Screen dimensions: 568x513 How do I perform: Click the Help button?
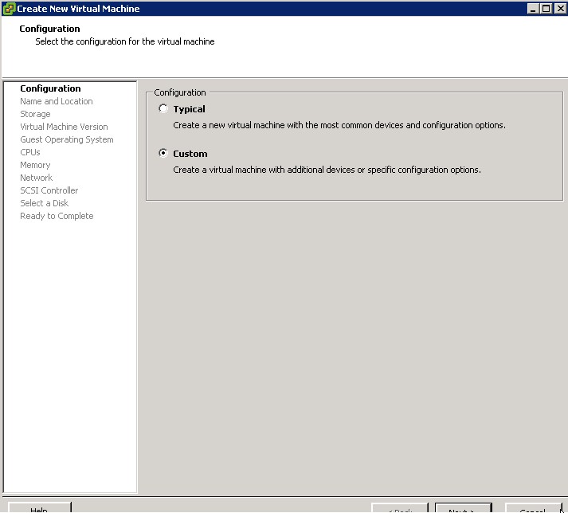39,508
